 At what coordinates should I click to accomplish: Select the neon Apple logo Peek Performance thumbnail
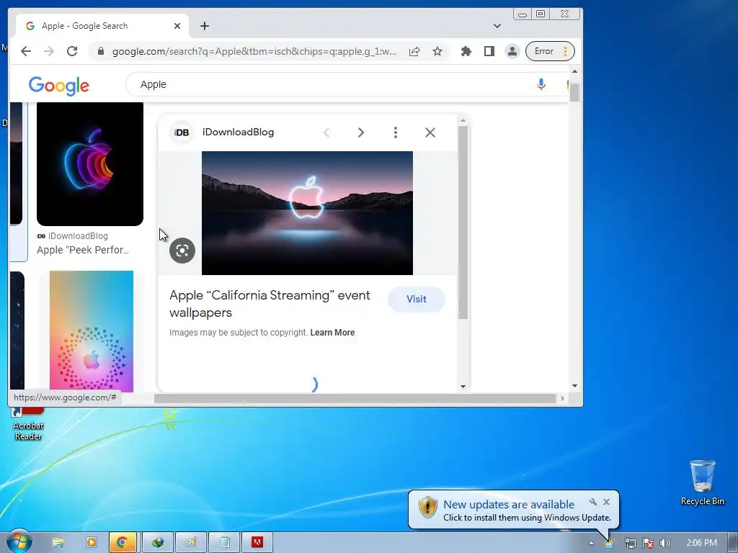point(90,164)
